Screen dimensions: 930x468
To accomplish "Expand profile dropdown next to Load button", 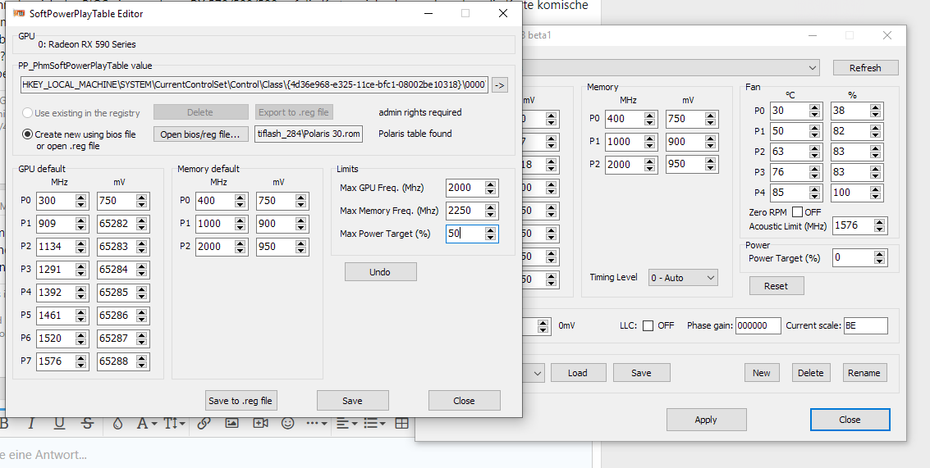I will pos(538,373).
